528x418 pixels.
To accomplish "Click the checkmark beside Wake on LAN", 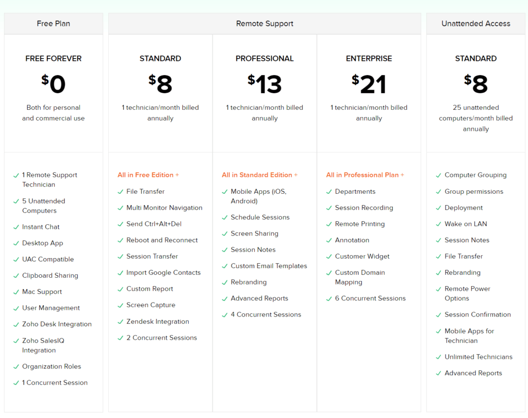I will (439, 224).
